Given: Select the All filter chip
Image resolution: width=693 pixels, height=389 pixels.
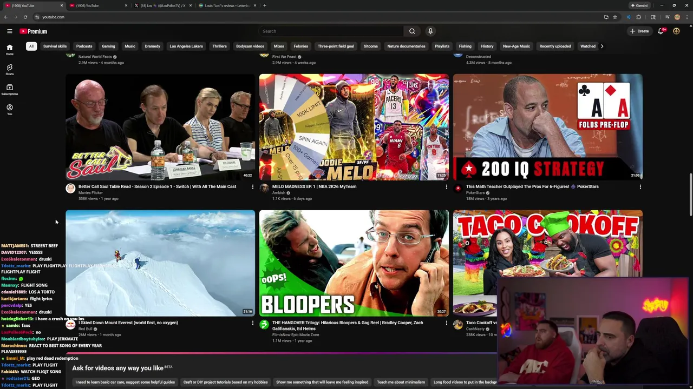Looking at the screenshot, I should pos(31,46).
